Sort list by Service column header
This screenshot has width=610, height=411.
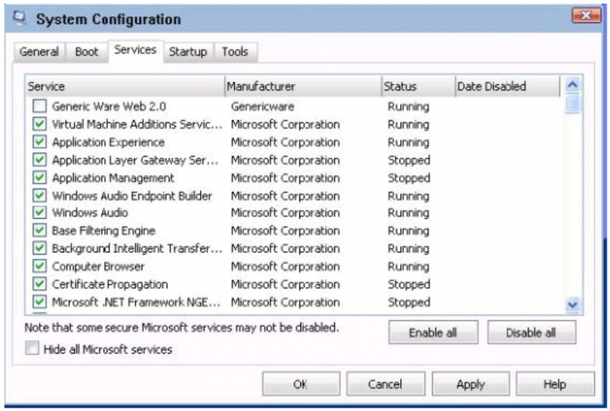(x=124, y=86)
